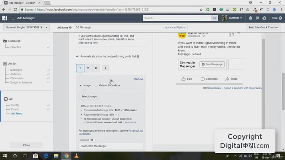Click the Facebook logo icon

(x=4, y=18)
